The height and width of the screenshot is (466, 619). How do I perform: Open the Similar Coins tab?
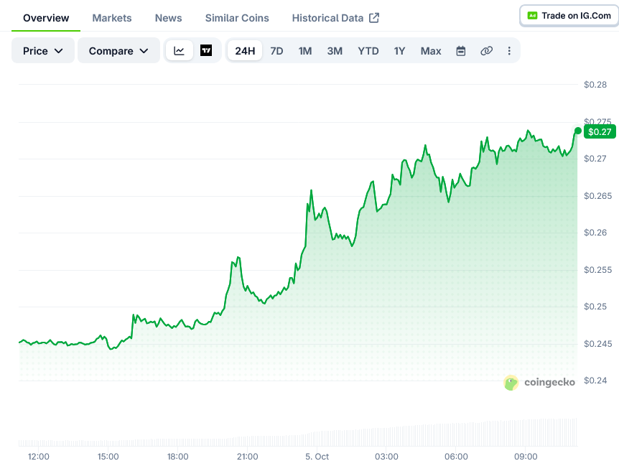point(237,18)
